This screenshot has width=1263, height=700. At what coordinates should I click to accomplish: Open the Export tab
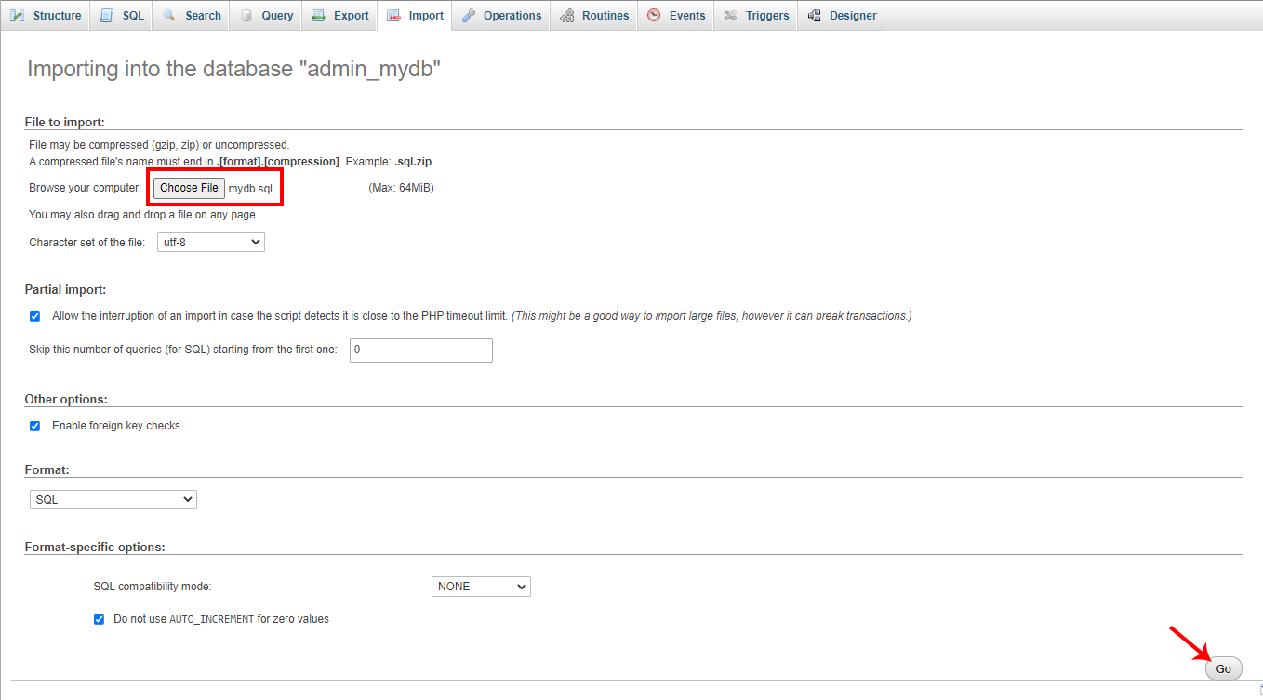[339, 16]
